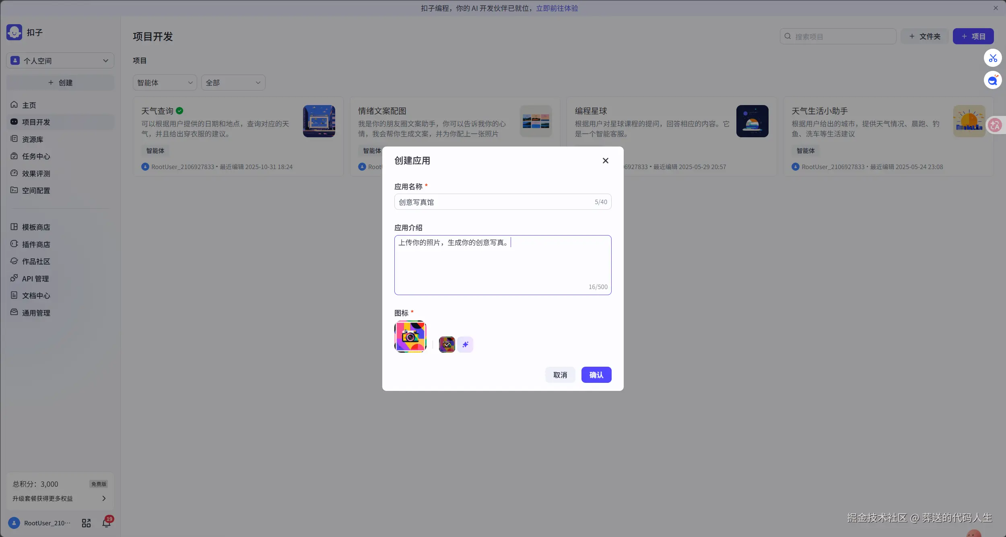Click the 智能体 tag on 天气查询 card
Image resolution: width=1006 pixels, height=537 pixels.
[x=155, y=151]
